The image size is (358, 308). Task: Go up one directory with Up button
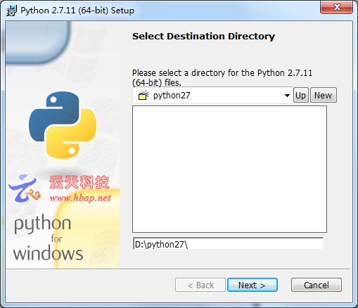point(300,95)
